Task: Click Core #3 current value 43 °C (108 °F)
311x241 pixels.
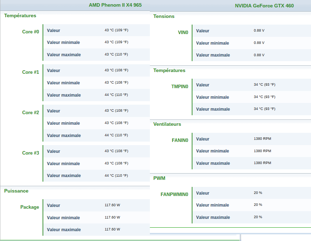Action: [116, 151]
